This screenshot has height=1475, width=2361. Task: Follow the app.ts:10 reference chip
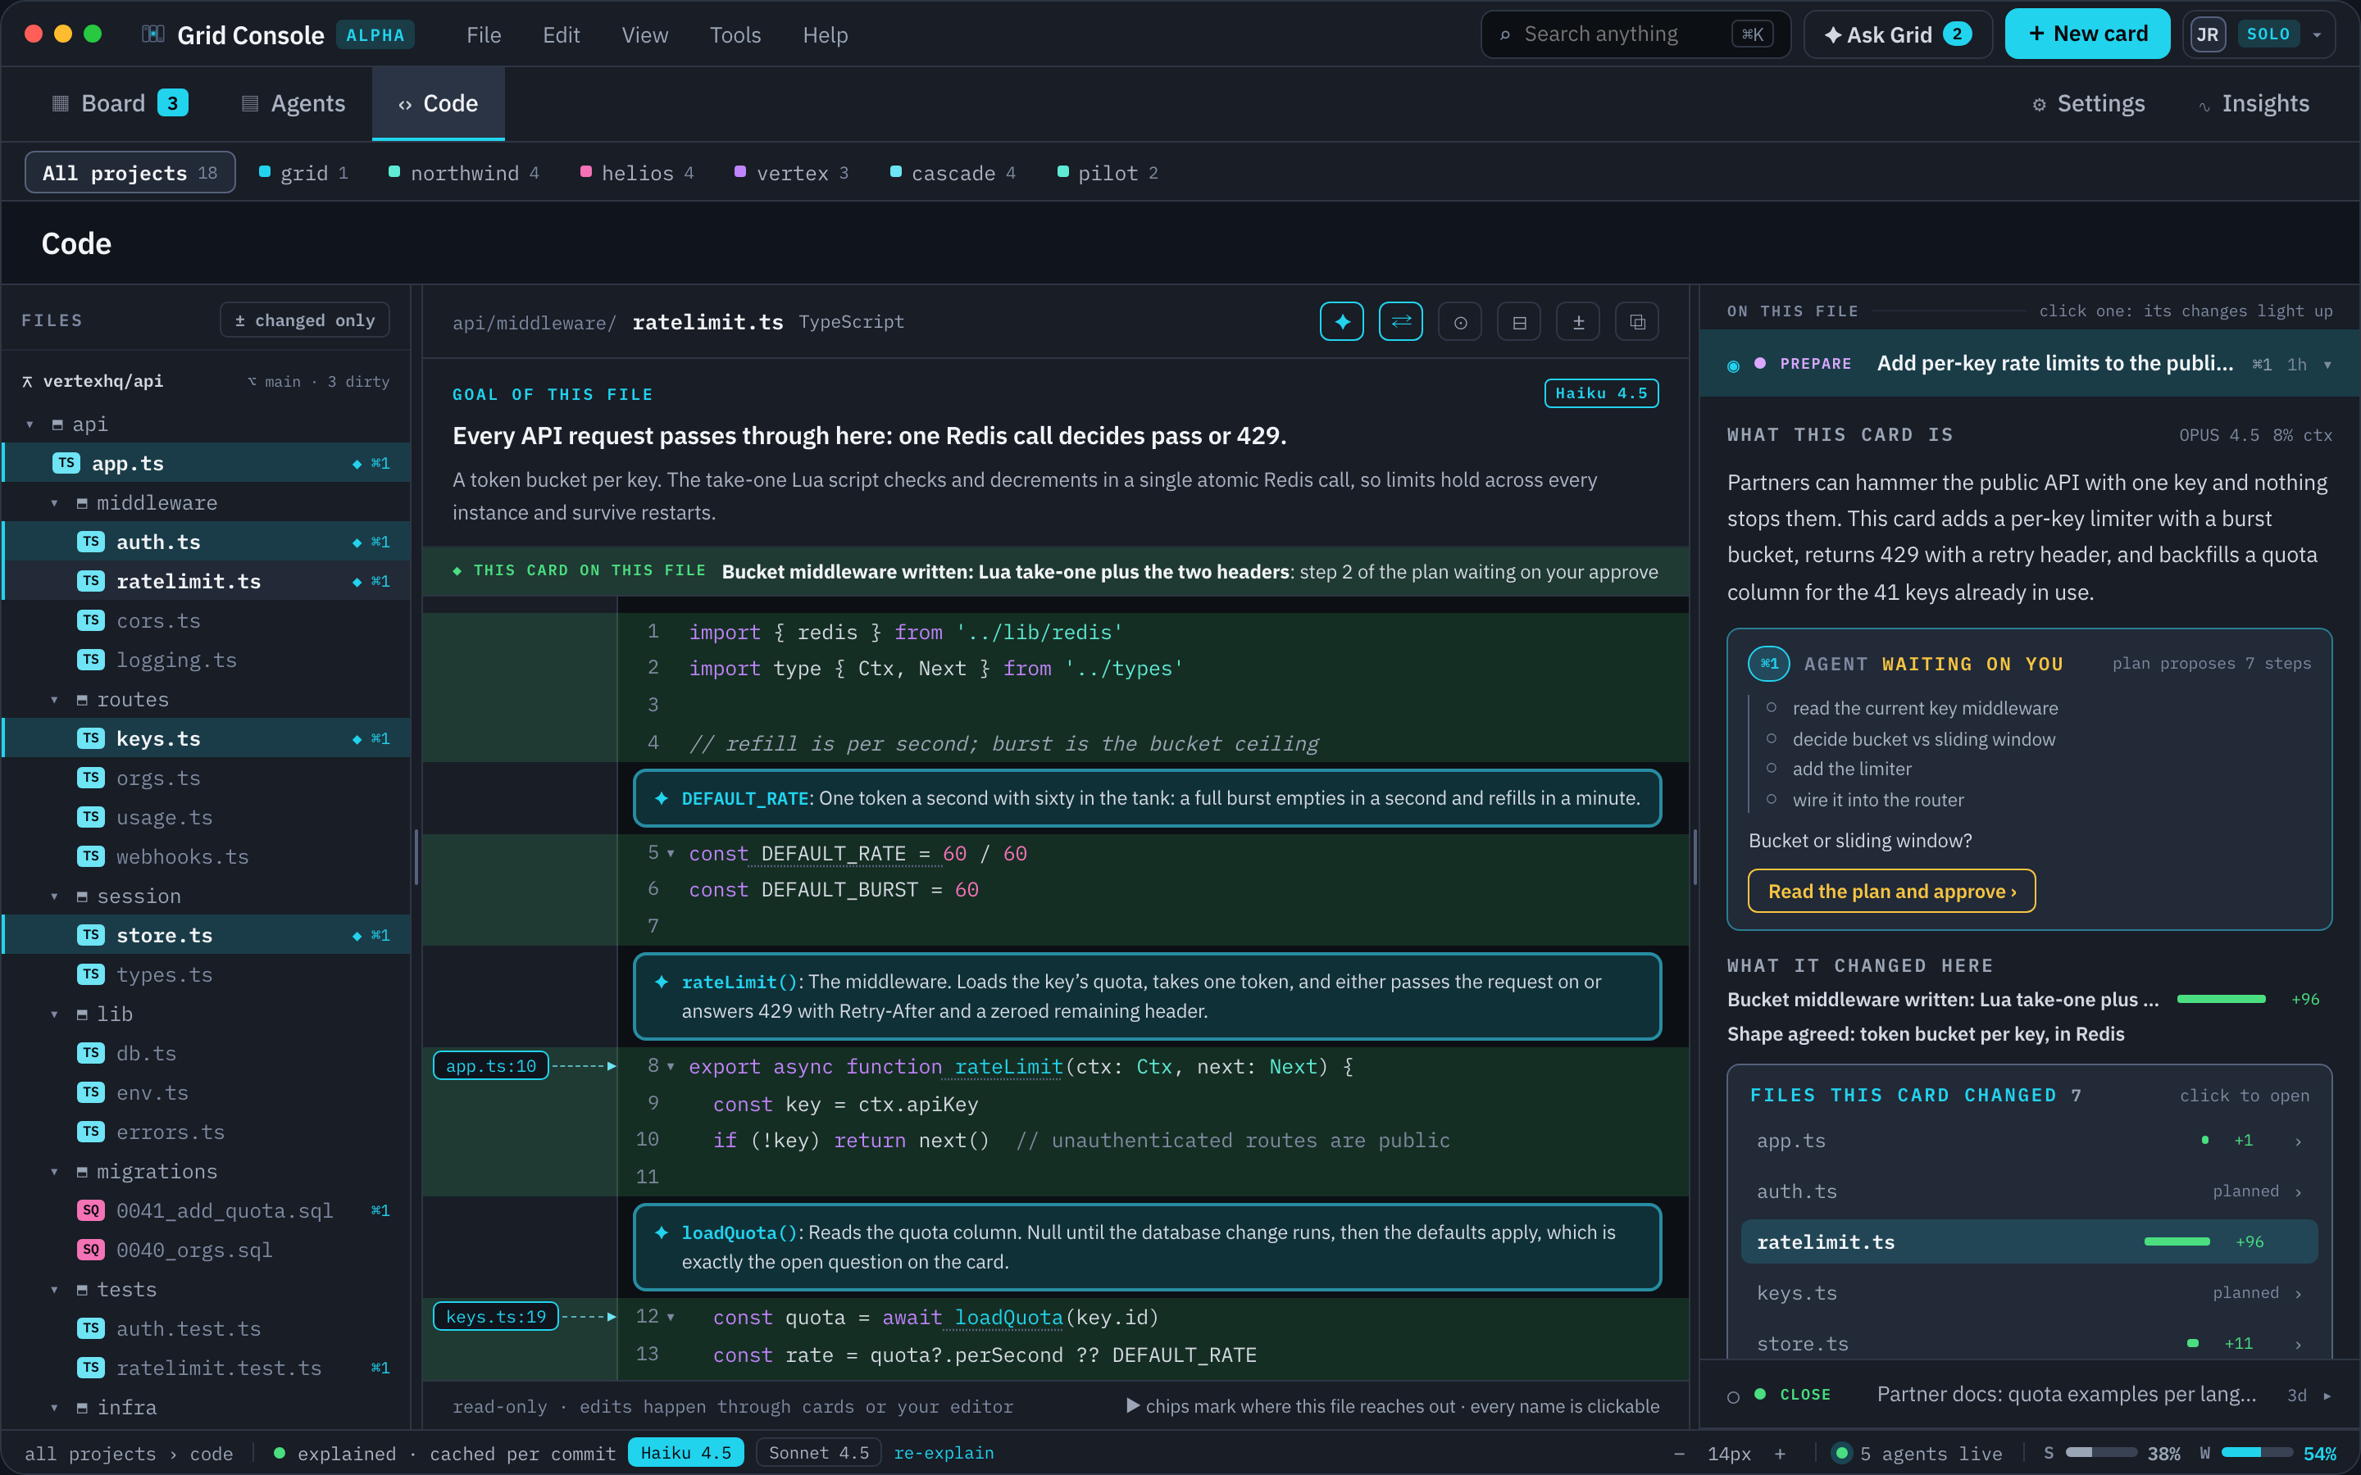(x=491, y=1066)
